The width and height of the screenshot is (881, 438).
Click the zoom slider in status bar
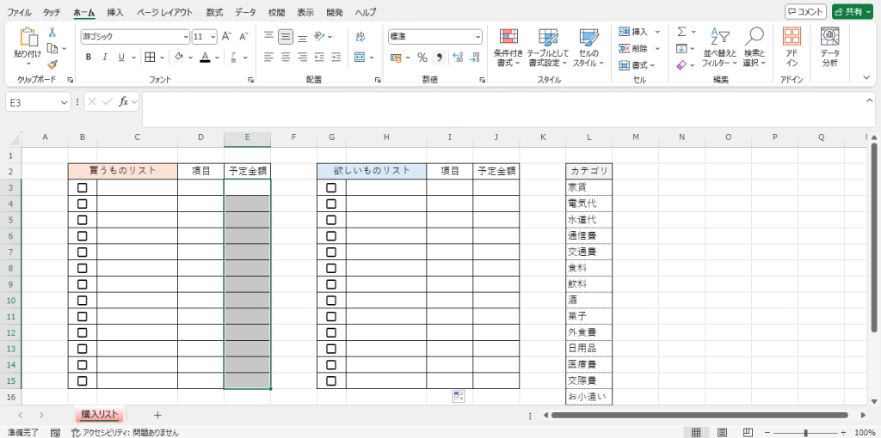click(x=805, y=432)
